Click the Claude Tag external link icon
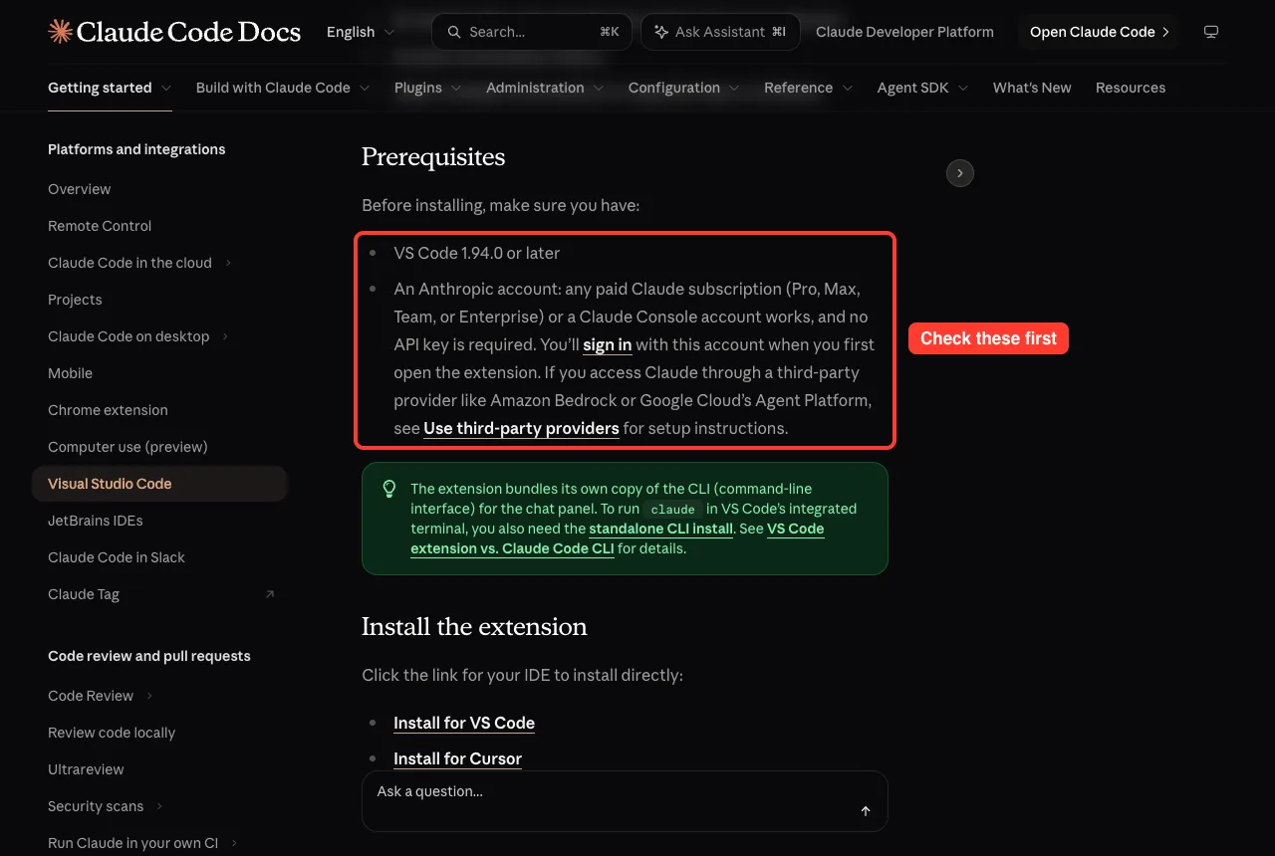Image resolution: width=1275 pixels, height=856 pixels. [269, 594]
